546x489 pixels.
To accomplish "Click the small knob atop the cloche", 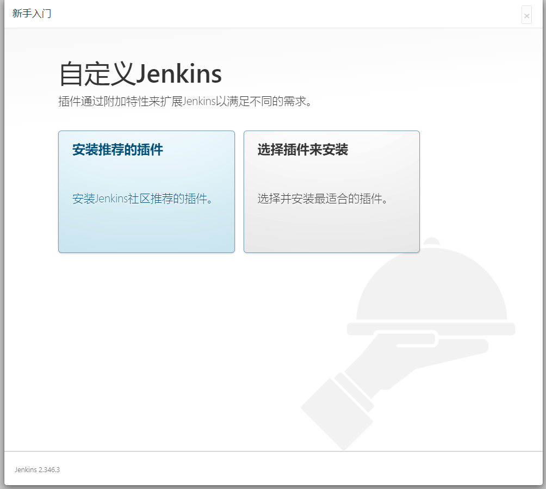I will [x=431, y=242].
